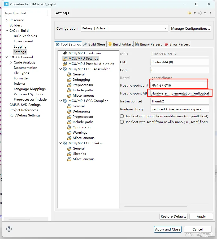Switch to the Tool Settings tab
The height and width of the screenshot is (239, 217).
(68, 44)
